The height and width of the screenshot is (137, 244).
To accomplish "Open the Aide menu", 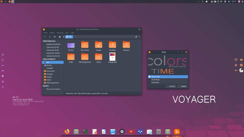I will [72, 33].
